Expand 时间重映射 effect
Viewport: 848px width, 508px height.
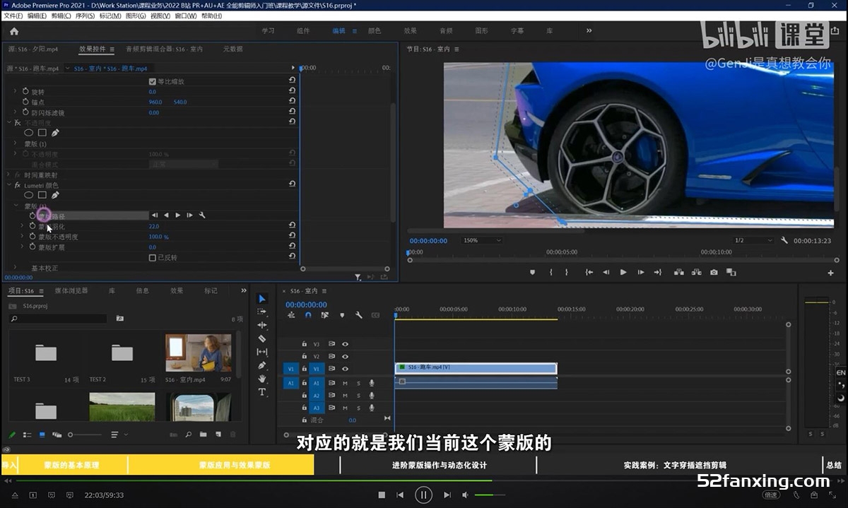coord(8,175)
